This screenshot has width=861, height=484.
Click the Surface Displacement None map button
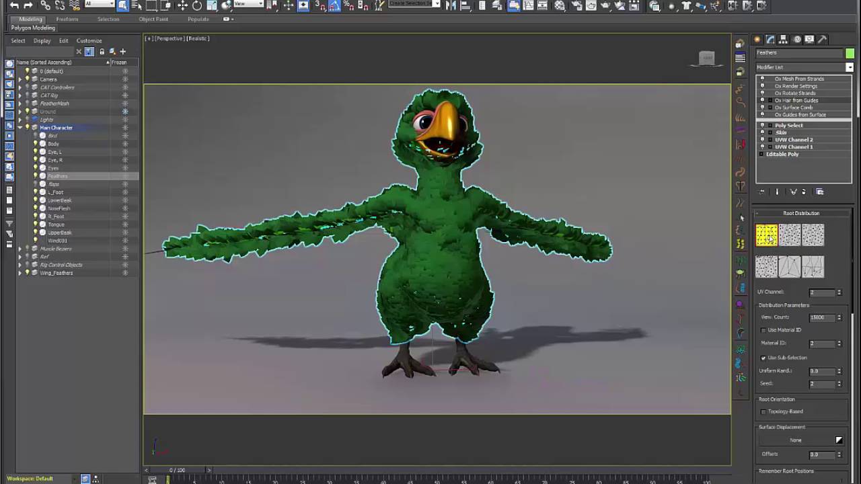coord(796,440)
